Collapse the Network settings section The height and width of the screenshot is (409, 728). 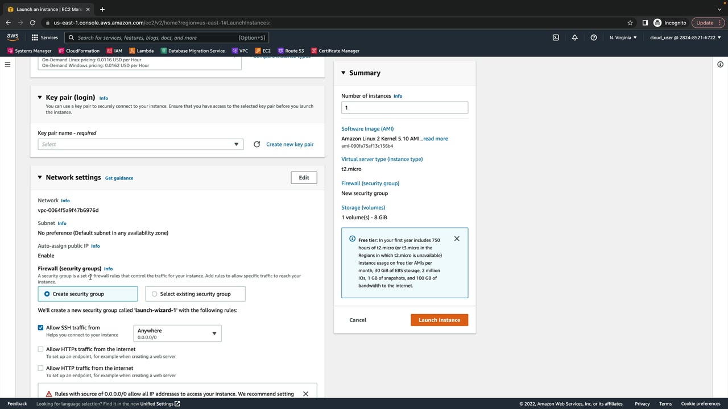pos(40,177)
